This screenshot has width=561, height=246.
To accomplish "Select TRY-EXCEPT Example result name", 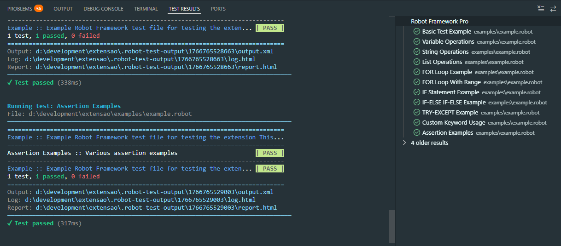I will point(450,113).
